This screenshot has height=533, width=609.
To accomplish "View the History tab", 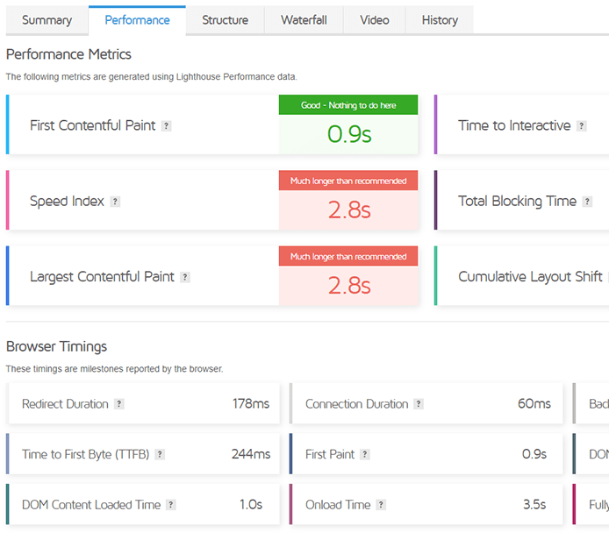I will point(440,20).
